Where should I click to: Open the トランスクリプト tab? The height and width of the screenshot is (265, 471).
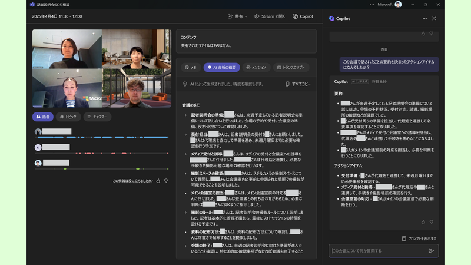point(291,68)
